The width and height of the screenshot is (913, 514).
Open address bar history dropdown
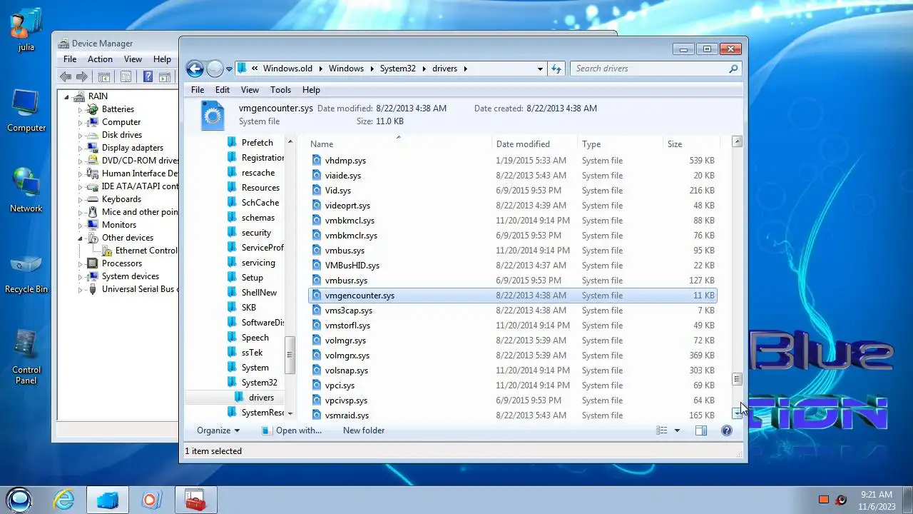[x=540, y=69]
